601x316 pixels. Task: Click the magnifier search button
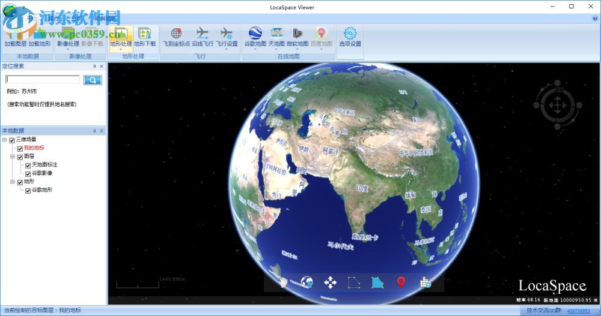point(93,80)
